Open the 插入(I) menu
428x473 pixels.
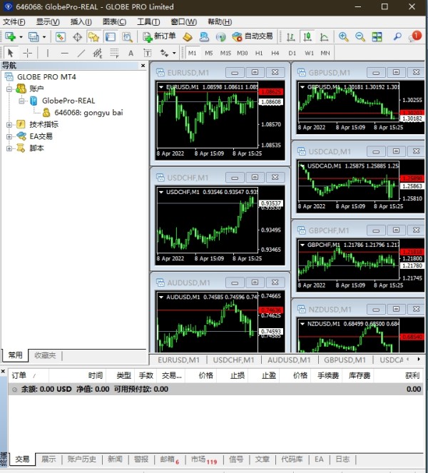[81, 22]
